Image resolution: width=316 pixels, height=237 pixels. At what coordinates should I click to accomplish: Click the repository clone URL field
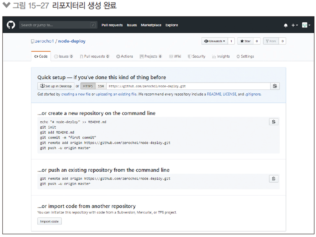coord(188,86)
